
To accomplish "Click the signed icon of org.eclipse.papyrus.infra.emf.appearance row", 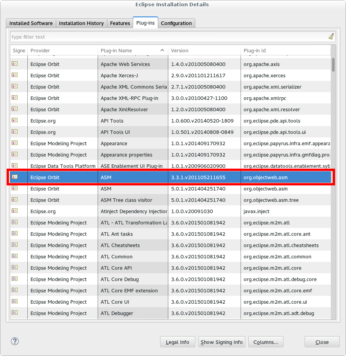I will (x=15, y=143).
